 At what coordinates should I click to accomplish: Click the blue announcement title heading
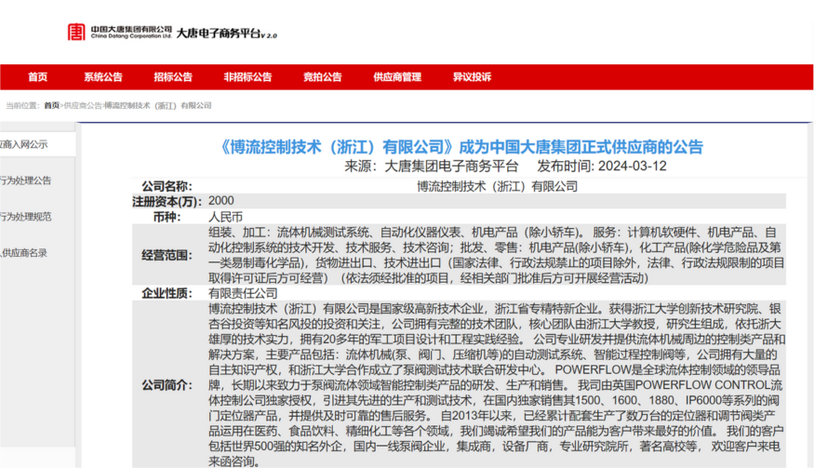460,147
